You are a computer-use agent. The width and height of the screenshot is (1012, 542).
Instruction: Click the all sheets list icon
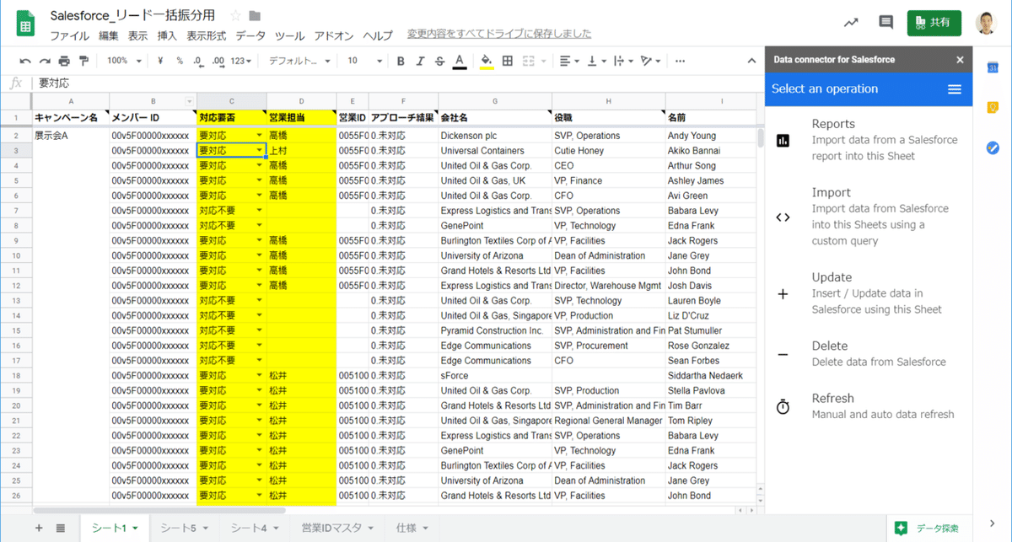[61, 528]
